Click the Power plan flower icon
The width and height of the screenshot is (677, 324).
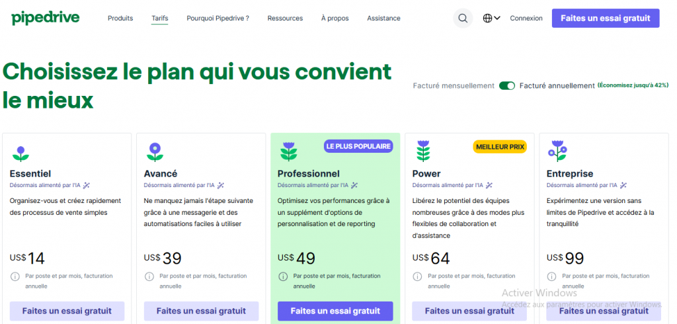[x=423, y=151]
